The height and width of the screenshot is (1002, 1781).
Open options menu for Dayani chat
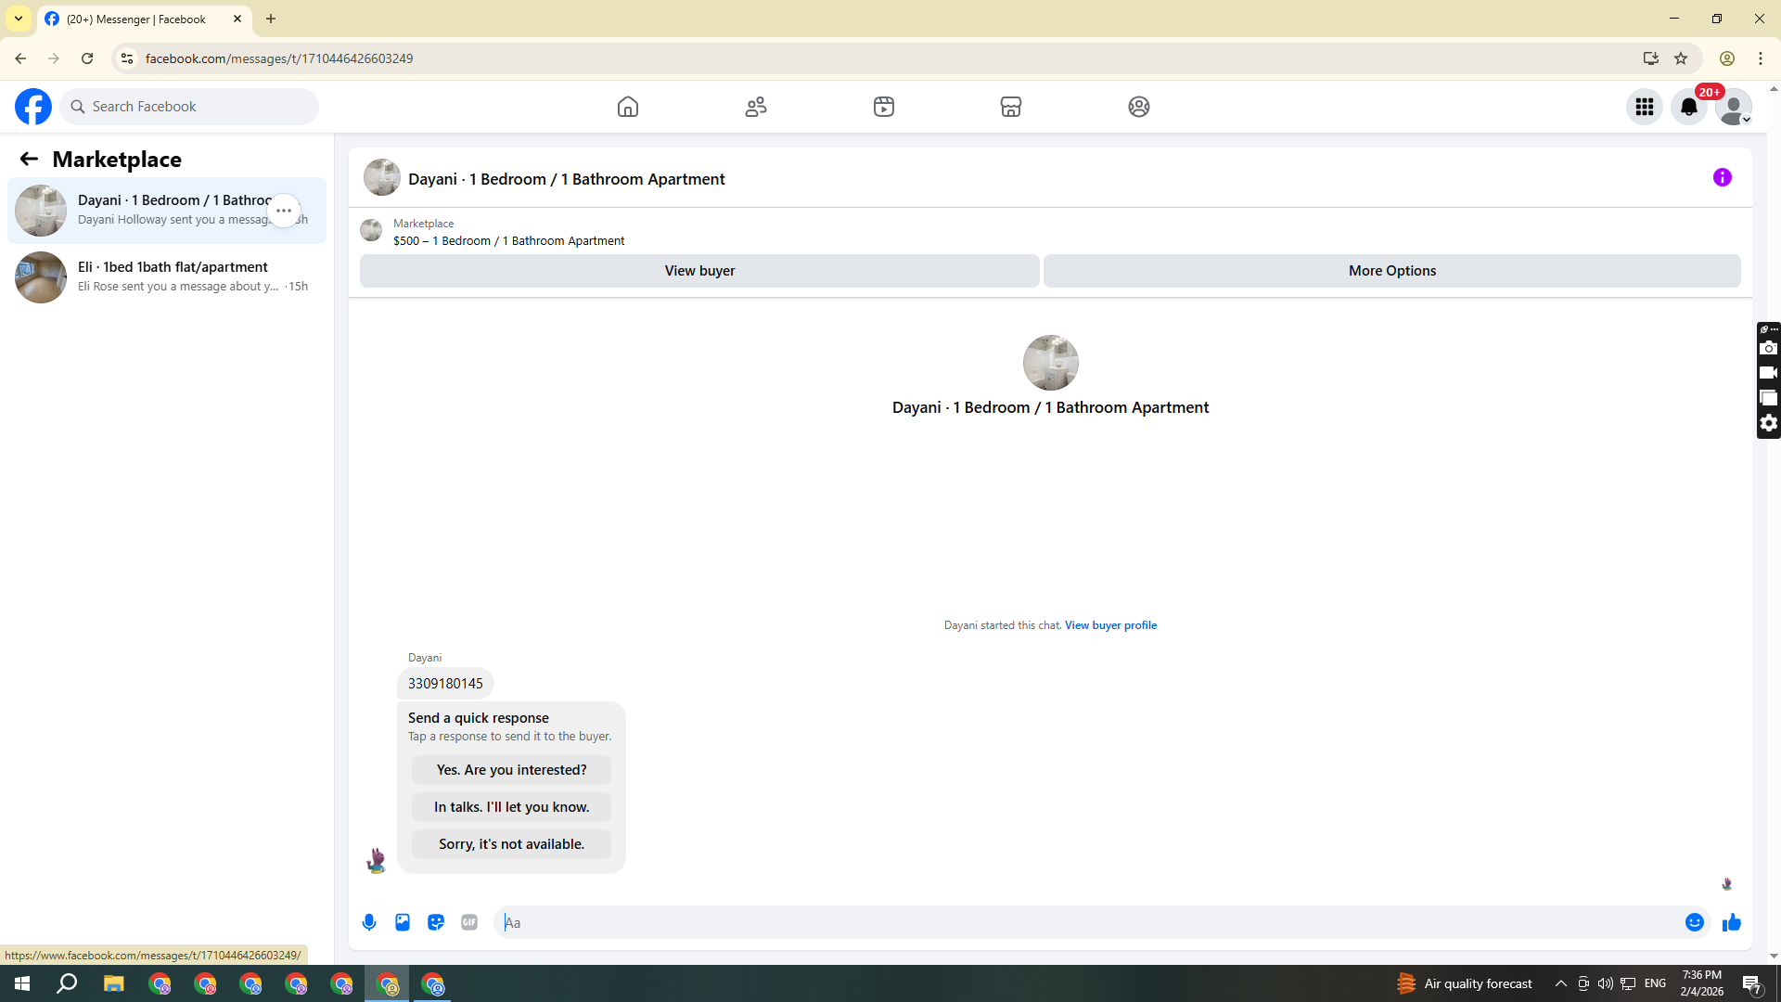[x=284, y=211]
